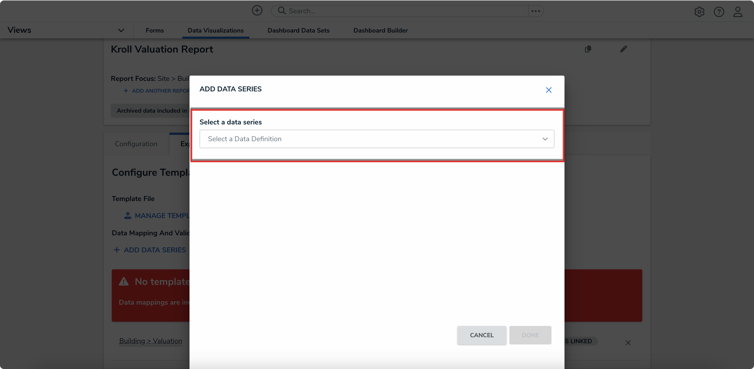The width and height of the screenshot is (754, 369).
Task: Click the Building > Valuation link
Action: pyautogui.click(x=150, y=341)
